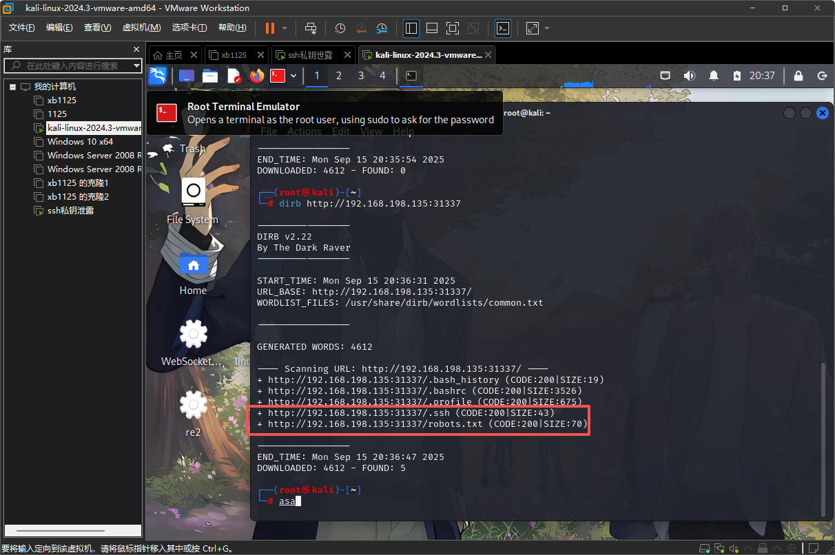The image size is (835, 555).
Task: Open the 虚拟机(M) menu
Action: [x=141, y=28]
